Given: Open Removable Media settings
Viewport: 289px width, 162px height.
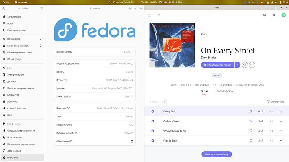Looking at the screenshot, I should 23,109.
